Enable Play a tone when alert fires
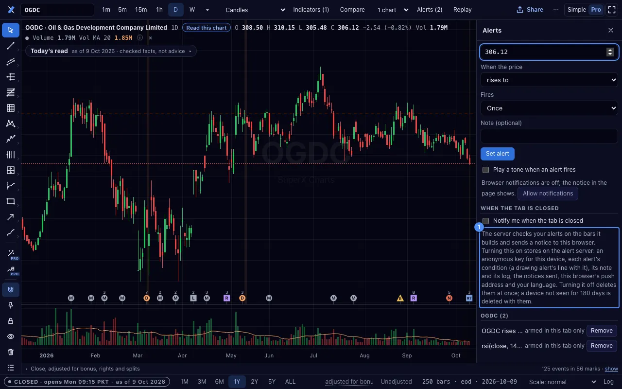The width and height of the screenshot is (622, 389). pos(485,170)
